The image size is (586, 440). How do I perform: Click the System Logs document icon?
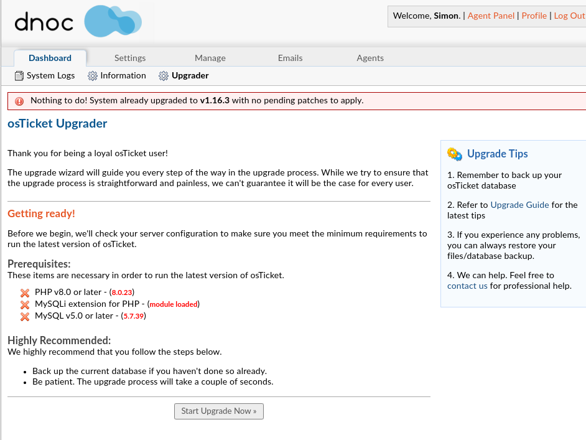click(19, 76)
